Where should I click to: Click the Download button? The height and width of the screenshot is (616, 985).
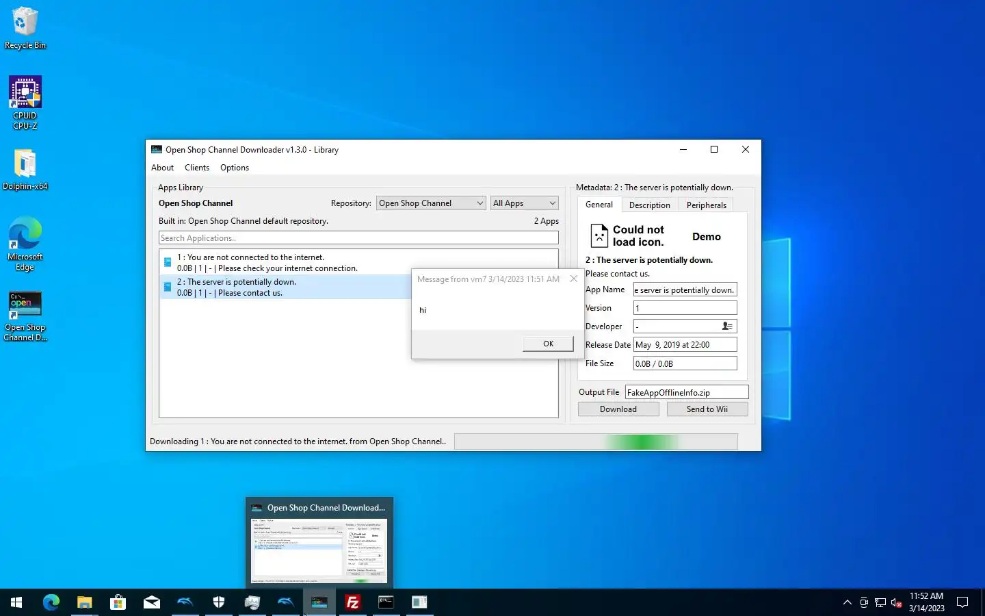618,409
